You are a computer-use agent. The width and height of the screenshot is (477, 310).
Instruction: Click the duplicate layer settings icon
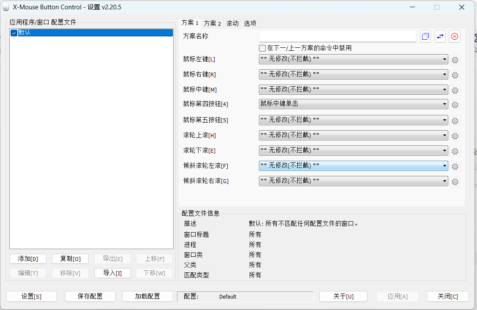coord(425,36)
